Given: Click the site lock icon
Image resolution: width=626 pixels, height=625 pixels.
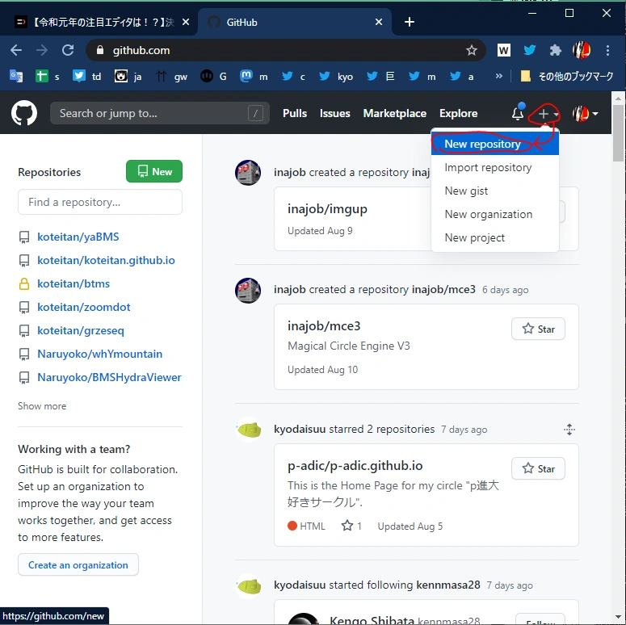Looking at the screenshot, I should tap(100, 50).
